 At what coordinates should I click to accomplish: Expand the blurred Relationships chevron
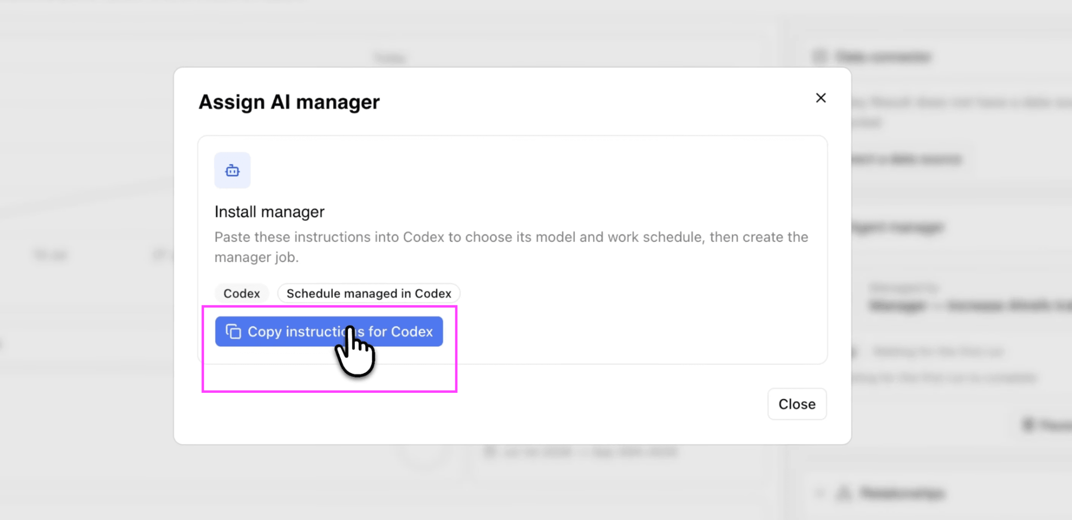click(x=819, y=493)
